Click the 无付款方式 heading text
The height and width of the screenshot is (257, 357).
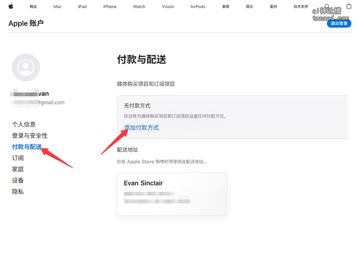pos(137,106)
